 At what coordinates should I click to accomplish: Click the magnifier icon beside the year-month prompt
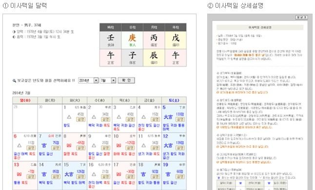click(x=14, y=81)
